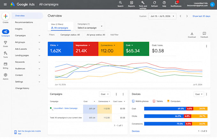Image resolution: width=217 pixels, height=139 pixels.
Task: Open LinconMart - Sales Campaign link
Action: click(66, 108)
